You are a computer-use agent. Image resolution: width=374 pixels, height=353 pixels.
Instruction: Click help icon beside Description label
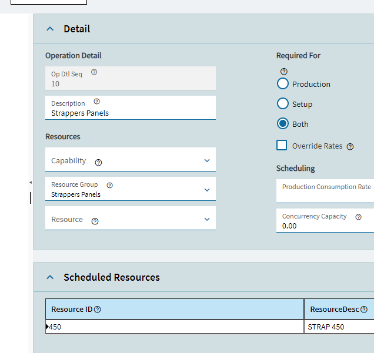[x=97, y=102]
